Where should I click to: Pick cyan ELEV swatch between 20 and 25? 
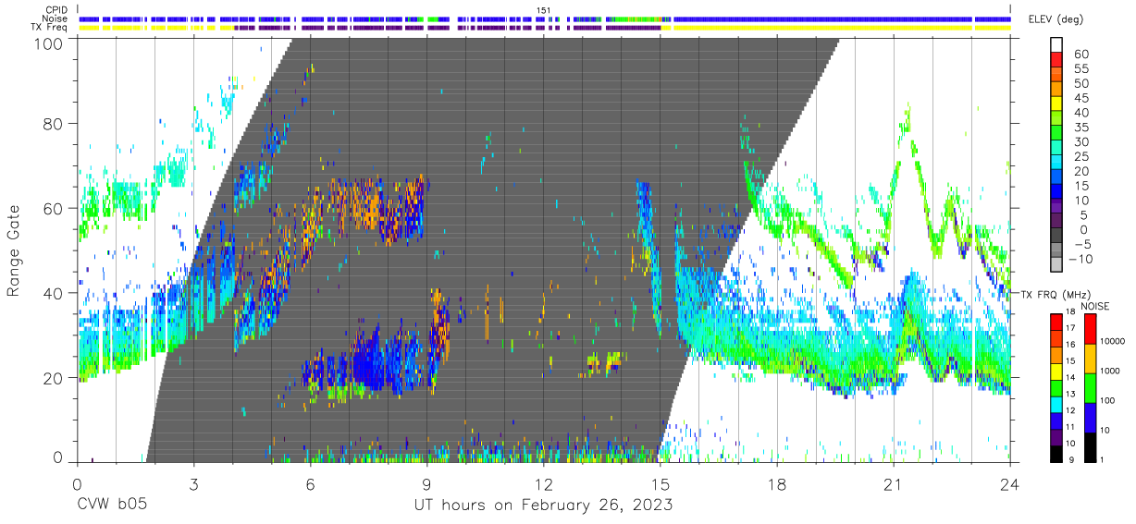point(1056,164)
